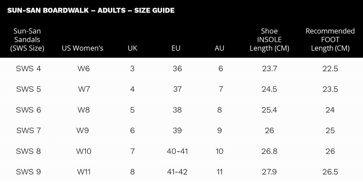
Task: Click the EU 40-41 size cell
Action: pyautogui.click(x=177, y=151)
